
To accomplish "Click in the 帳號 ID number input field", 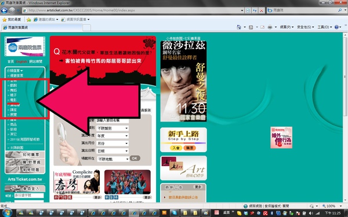I will [29, 196].
